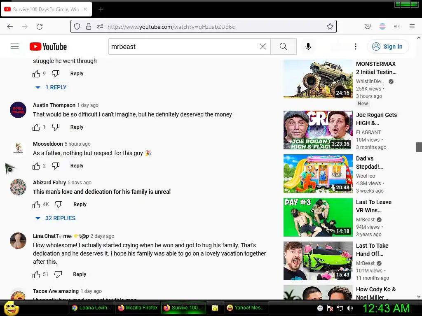This screenshot has height=316, width=422.
Task: Expand the 32 REPLIES thread
Action: (x=56, y=218)
